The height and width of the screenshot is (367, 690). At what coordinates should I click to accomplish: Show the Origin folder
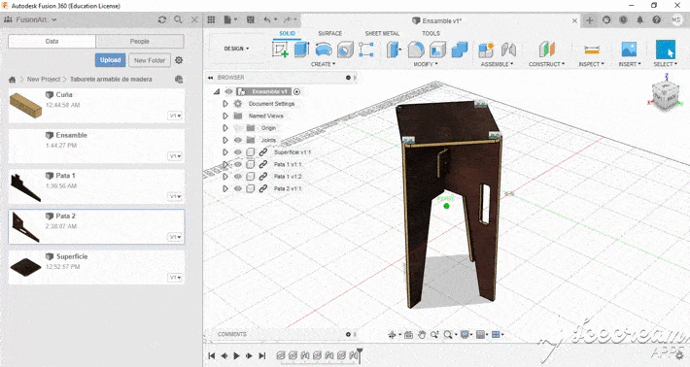(238, 128)
